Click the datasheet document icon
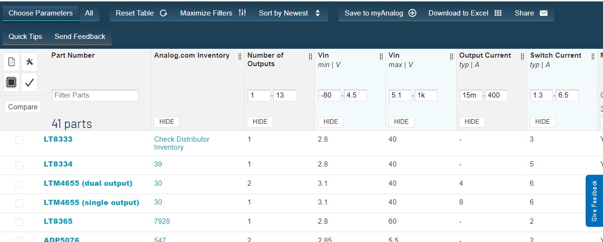Screen dimensions: 603x242 click(12, 61)
